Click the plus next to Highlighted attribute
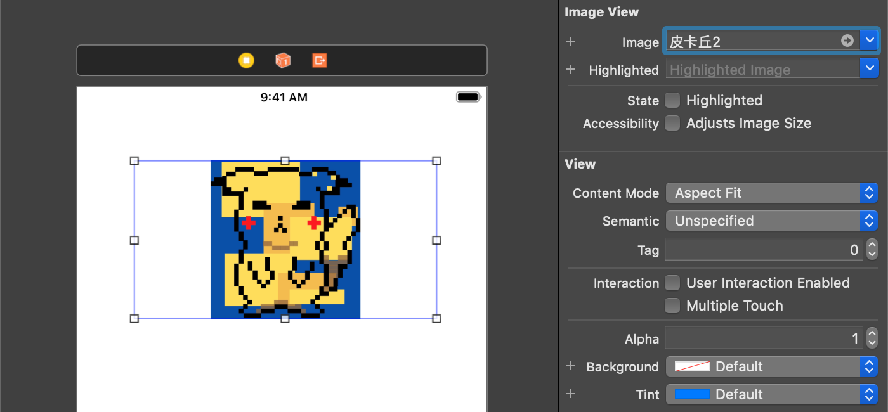The width and height of the screenshot is (888, 412). pyautogui.click(x=570, y=70)
